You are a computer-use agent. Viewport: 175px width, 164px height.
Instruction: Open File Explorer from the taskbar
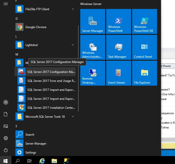54,161
